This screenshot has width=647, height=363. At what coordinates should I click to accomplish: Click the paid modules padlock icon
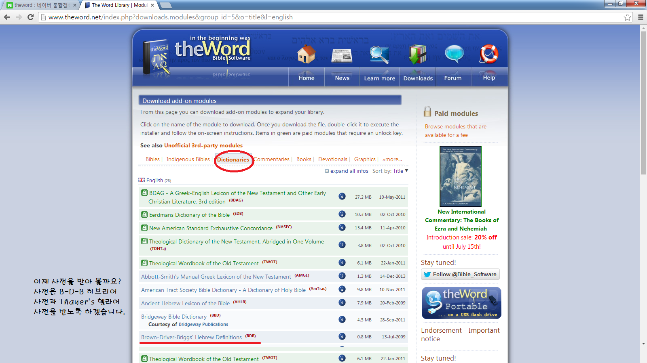coord(427,111)
